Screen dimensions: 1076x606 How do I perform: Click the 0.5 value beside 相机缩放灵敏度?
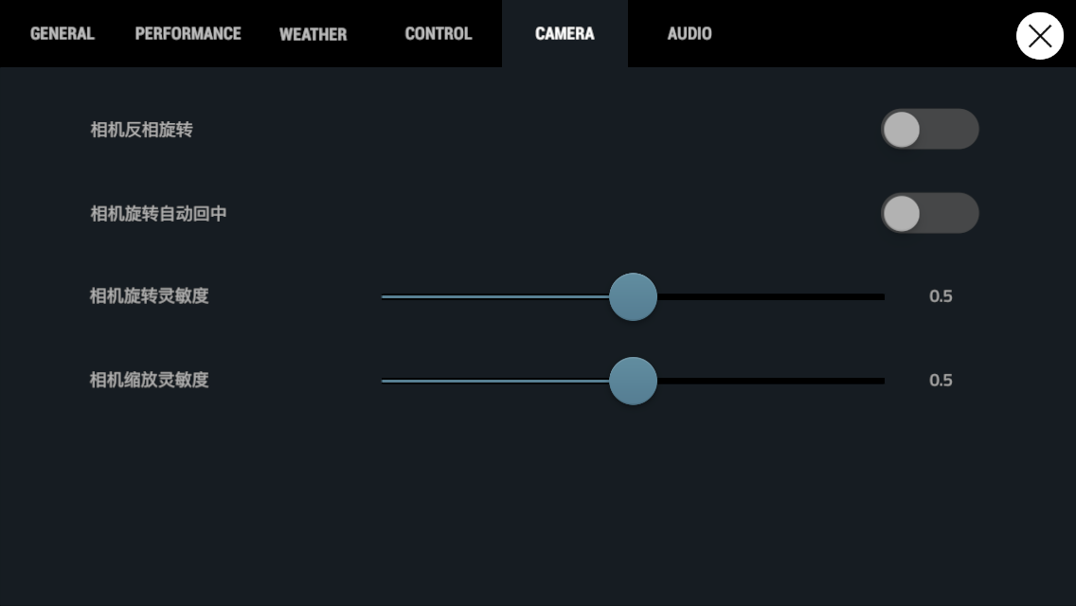coord(941,381)
